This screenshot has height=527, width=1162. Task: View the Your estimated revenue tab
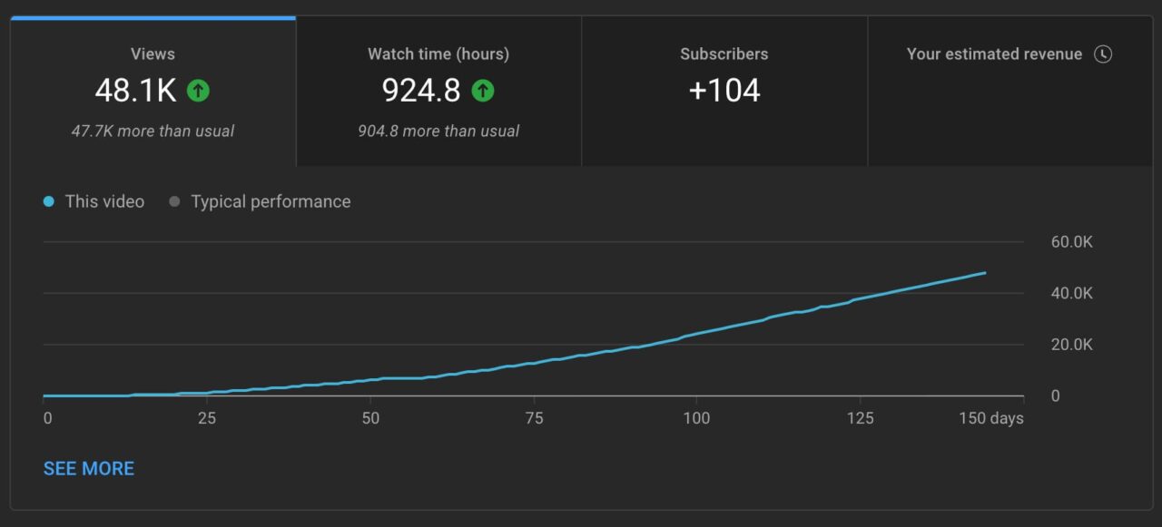click(1009, 90)
